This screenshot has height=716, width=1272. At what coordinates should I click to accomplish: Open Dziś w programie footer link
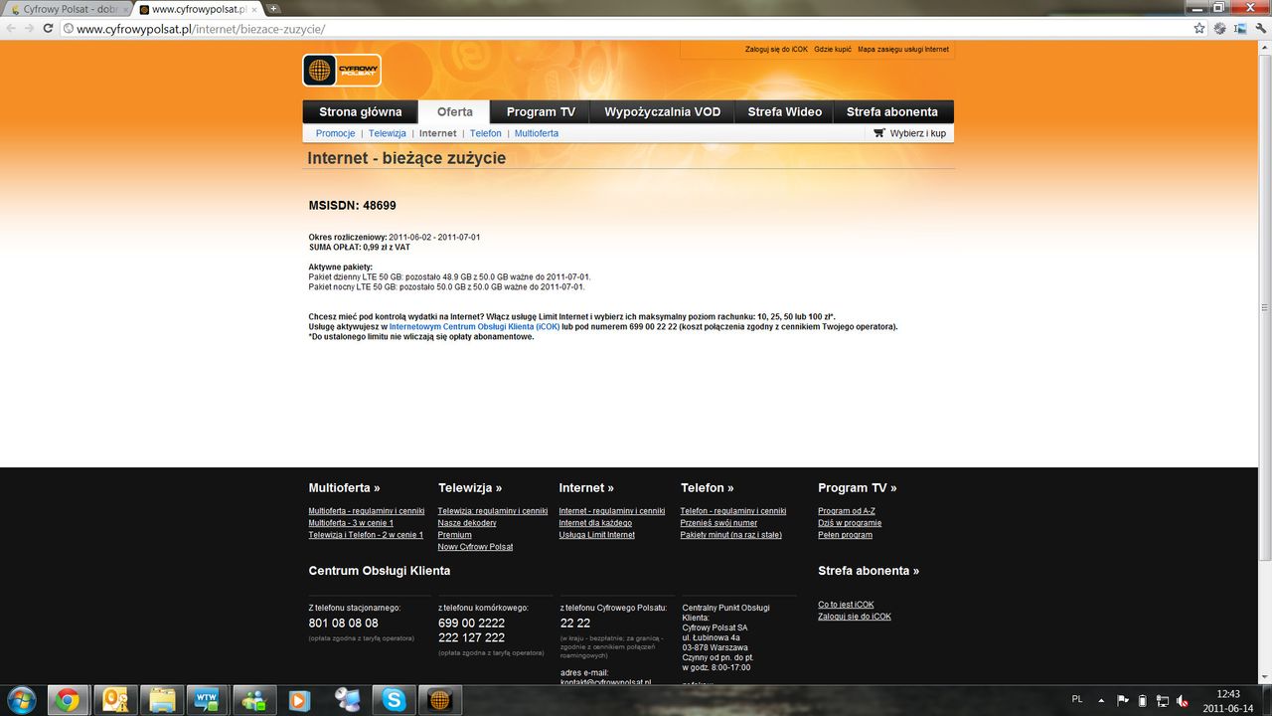click(850, 523)
